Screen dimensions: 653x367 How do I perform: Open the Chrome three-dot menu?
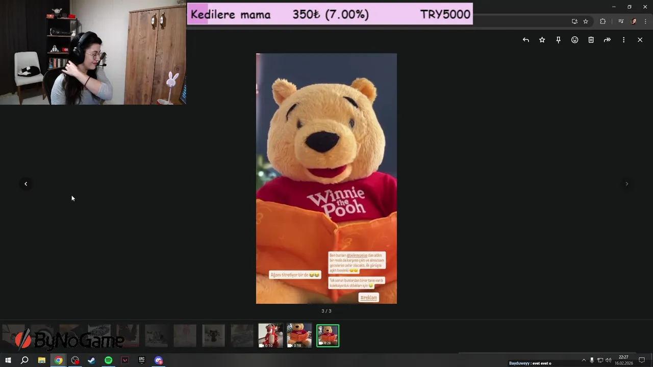645,21
